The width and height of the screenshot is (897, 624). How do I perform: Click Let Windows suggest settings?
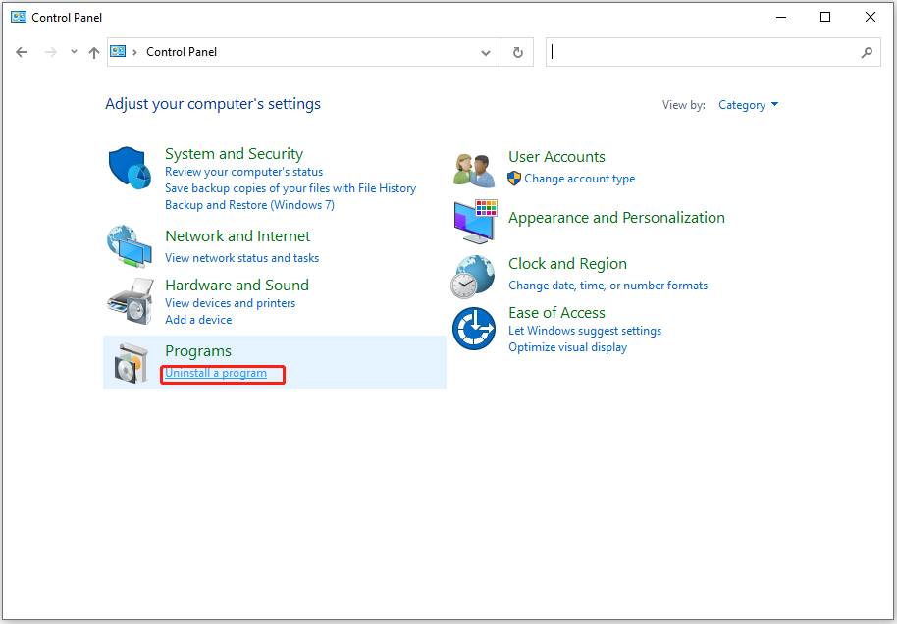(585, 331)
